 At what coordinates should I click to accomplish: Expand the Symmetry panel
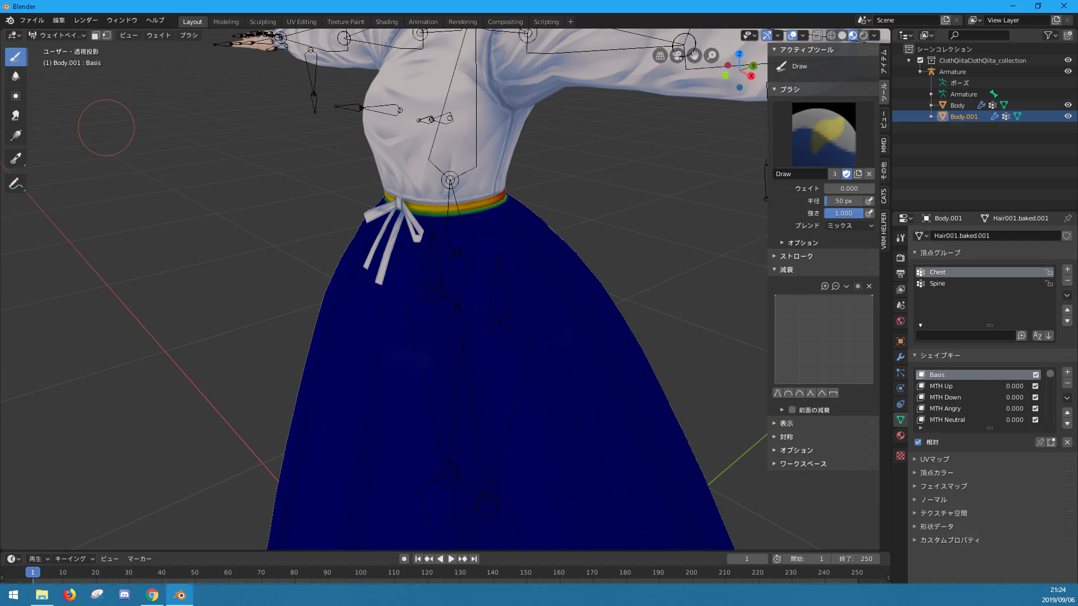click(786, 437)
